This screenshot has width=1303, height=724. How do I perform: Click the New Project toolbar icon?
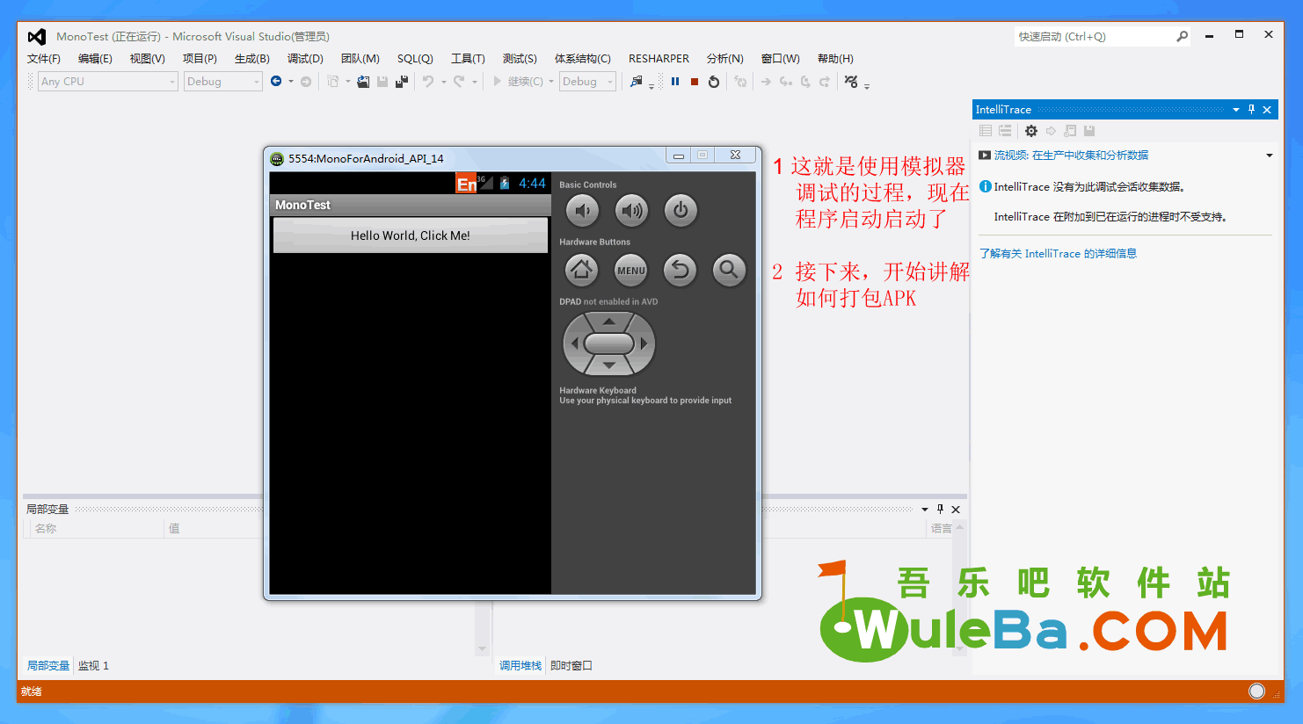tap(333, 82)
